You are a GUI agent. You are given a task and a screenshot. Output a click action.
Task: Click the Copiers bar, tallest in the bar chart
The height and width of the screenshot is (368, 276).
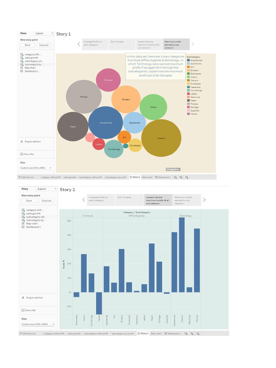point(182,255)
